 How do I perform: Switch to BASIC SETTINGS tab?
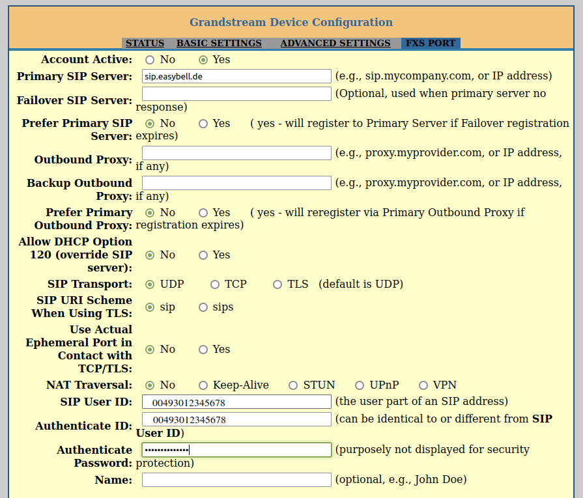coord(219,43)
